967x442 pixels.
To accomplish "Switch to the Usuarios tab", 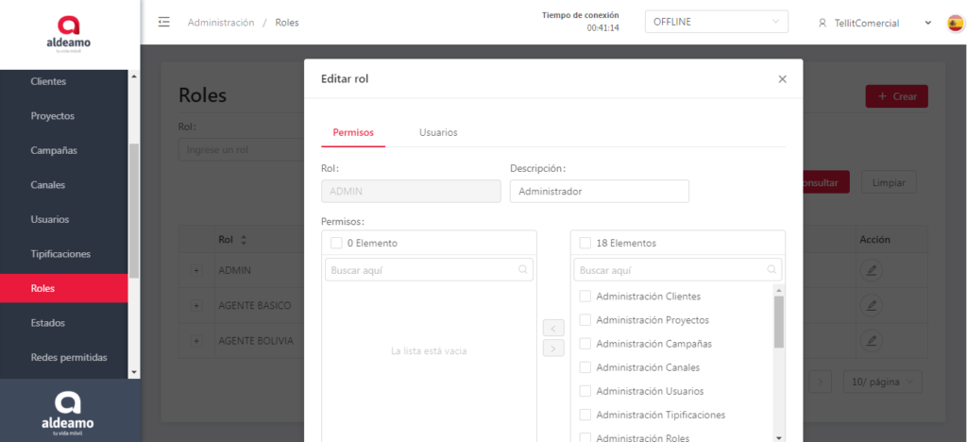I will point(438,132).
